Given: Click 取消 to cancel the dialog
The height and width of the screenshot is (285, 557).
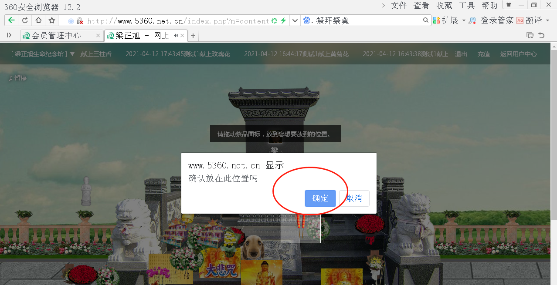Looking at the screenshot, I should [354, 198].
